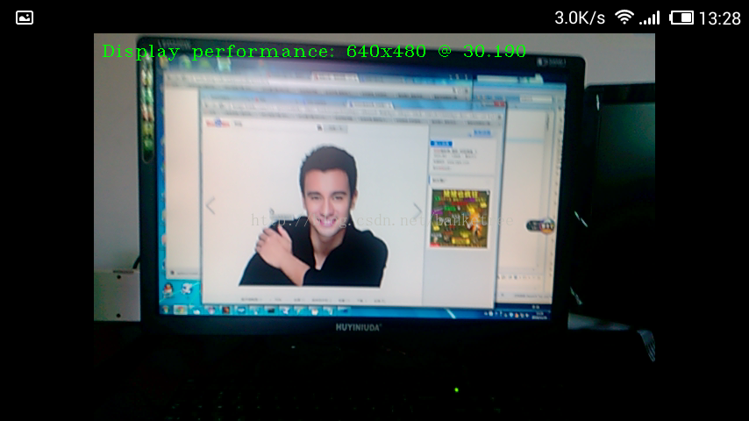Tap the green Display performance overlay text
Viewport: 749px width, 421px height.
(x=314, y=51)
